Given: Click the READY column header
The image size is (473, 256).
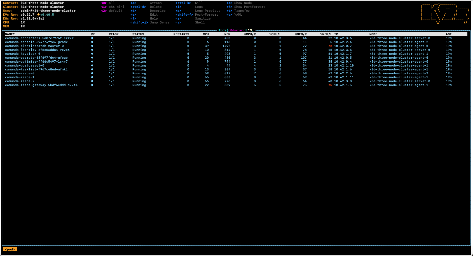Looking at the screenshot, I should point(114,34).
